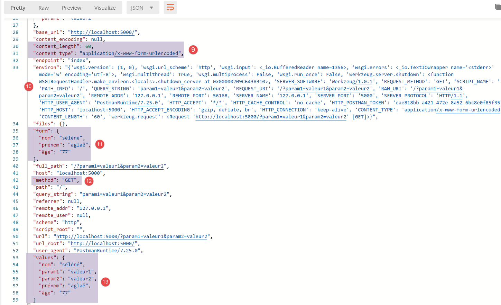The image size is (501, 305).
Task: Click the red annotation marker 12
Action: [x=89, y=181]
